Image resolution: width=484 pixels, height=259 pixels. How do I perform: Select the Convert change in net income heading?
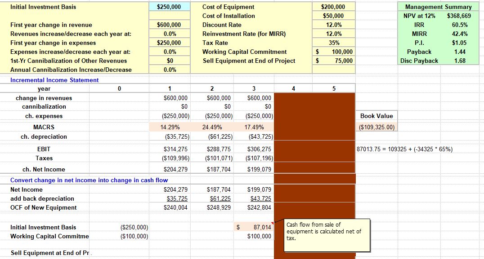tap(89, 180)
